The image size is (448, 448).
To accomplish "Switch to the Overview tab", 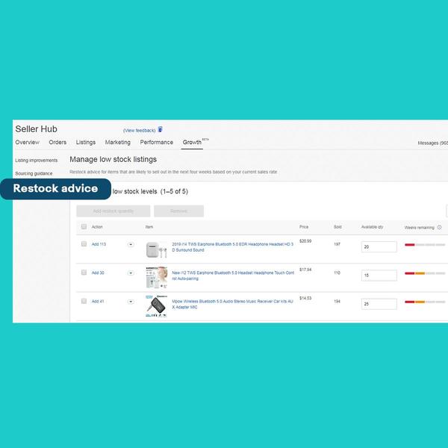I will tap(27, 143).
